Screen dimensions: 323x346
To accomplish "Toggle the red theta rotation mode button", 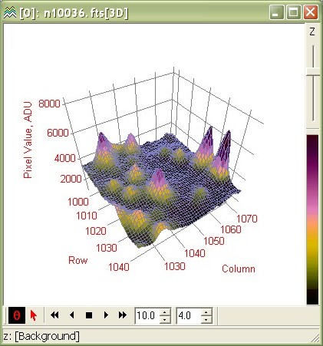I will 17,315.
